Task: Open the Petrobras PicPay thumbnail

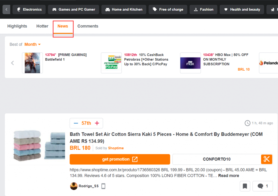Action: click(111, 63)
